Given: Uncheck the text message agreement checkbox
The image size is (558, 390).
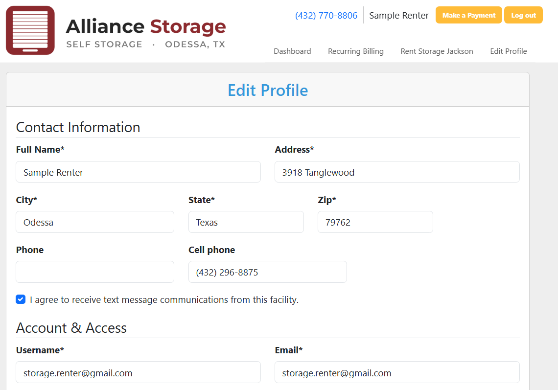Looking at the screenshot, I should coord(21,299).
